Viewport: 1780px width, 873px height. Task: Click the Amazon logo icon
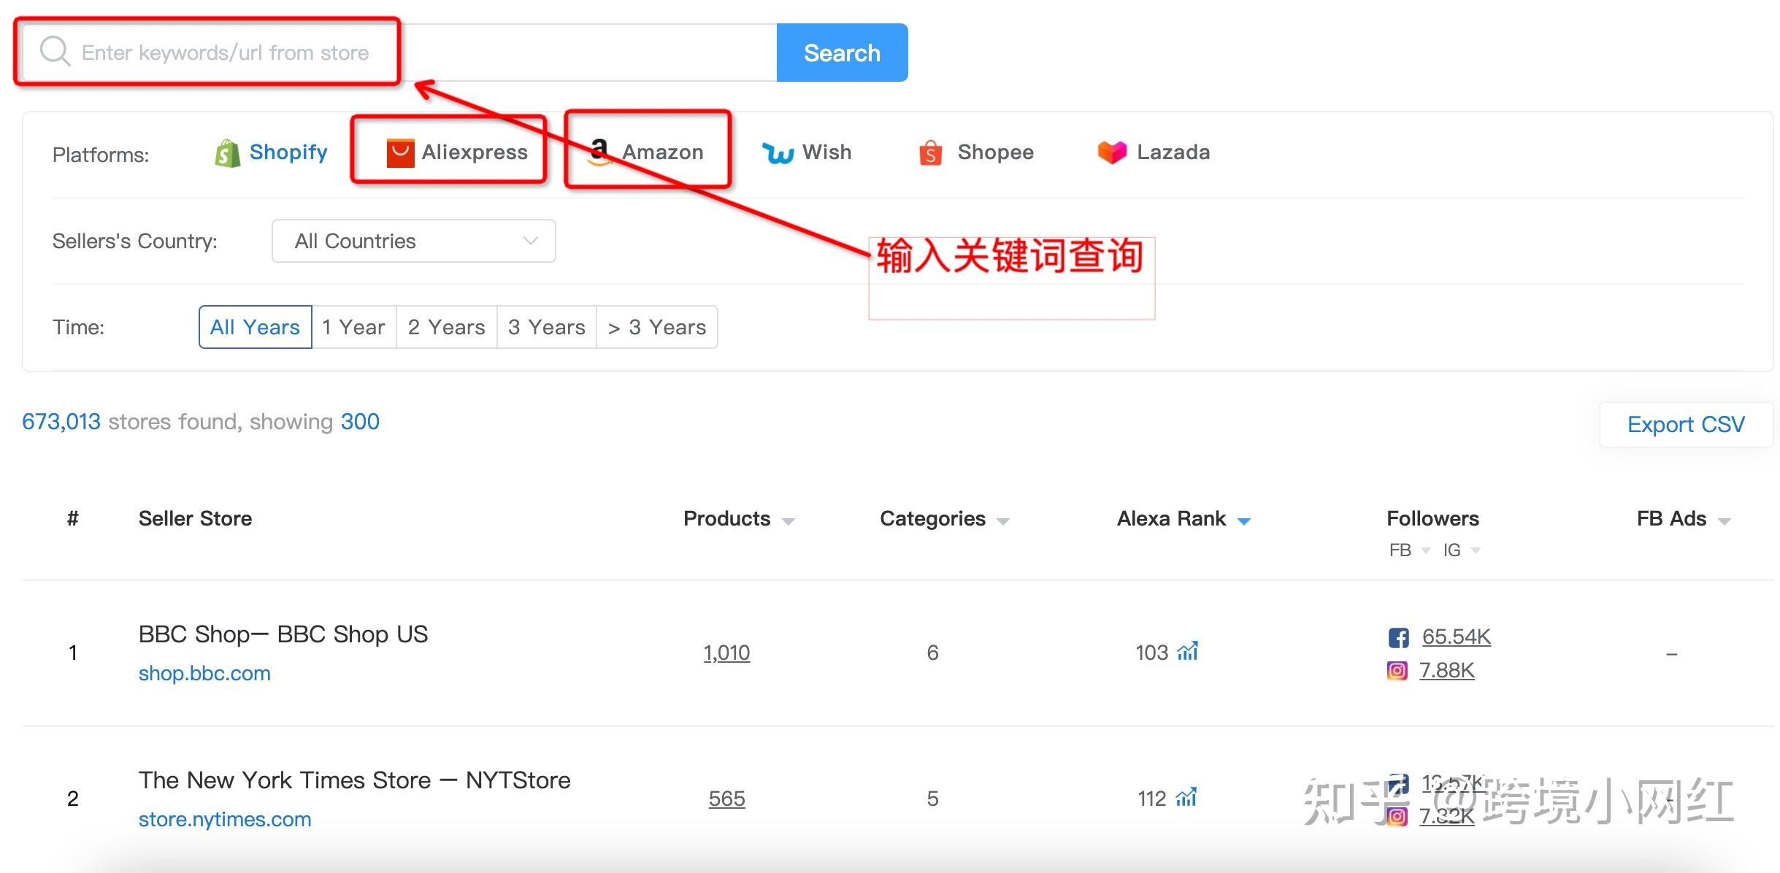(x=599, y=152)
